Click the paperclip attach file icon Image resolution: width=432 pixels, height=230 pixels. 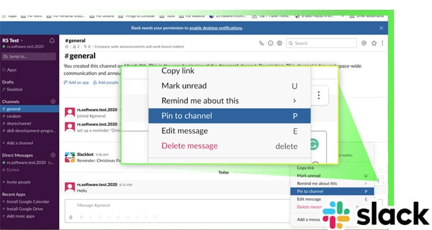(x=71, y=217)
